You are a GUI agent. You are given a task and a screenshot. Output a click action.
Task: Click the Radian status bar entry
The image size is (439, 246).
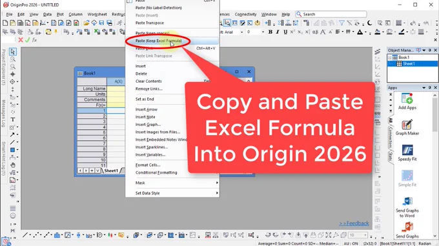425,243
